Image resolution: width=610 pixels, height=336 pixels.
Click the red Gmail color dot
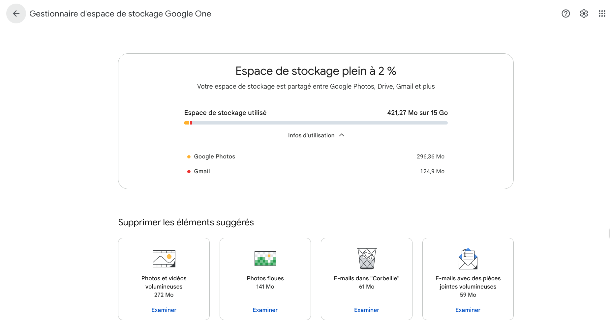(189, 172)
